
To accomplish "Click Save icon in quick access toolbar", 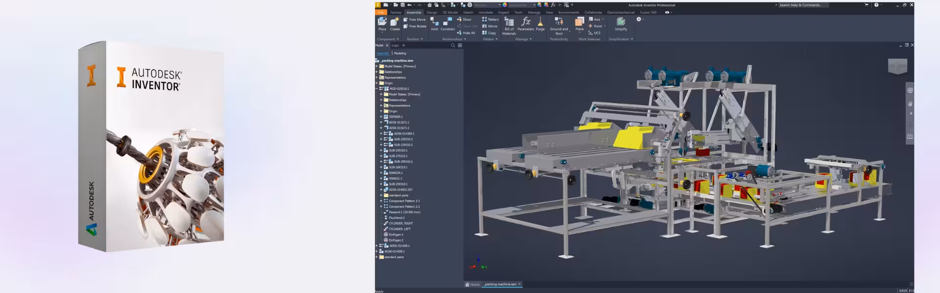I will coord(402,5).
